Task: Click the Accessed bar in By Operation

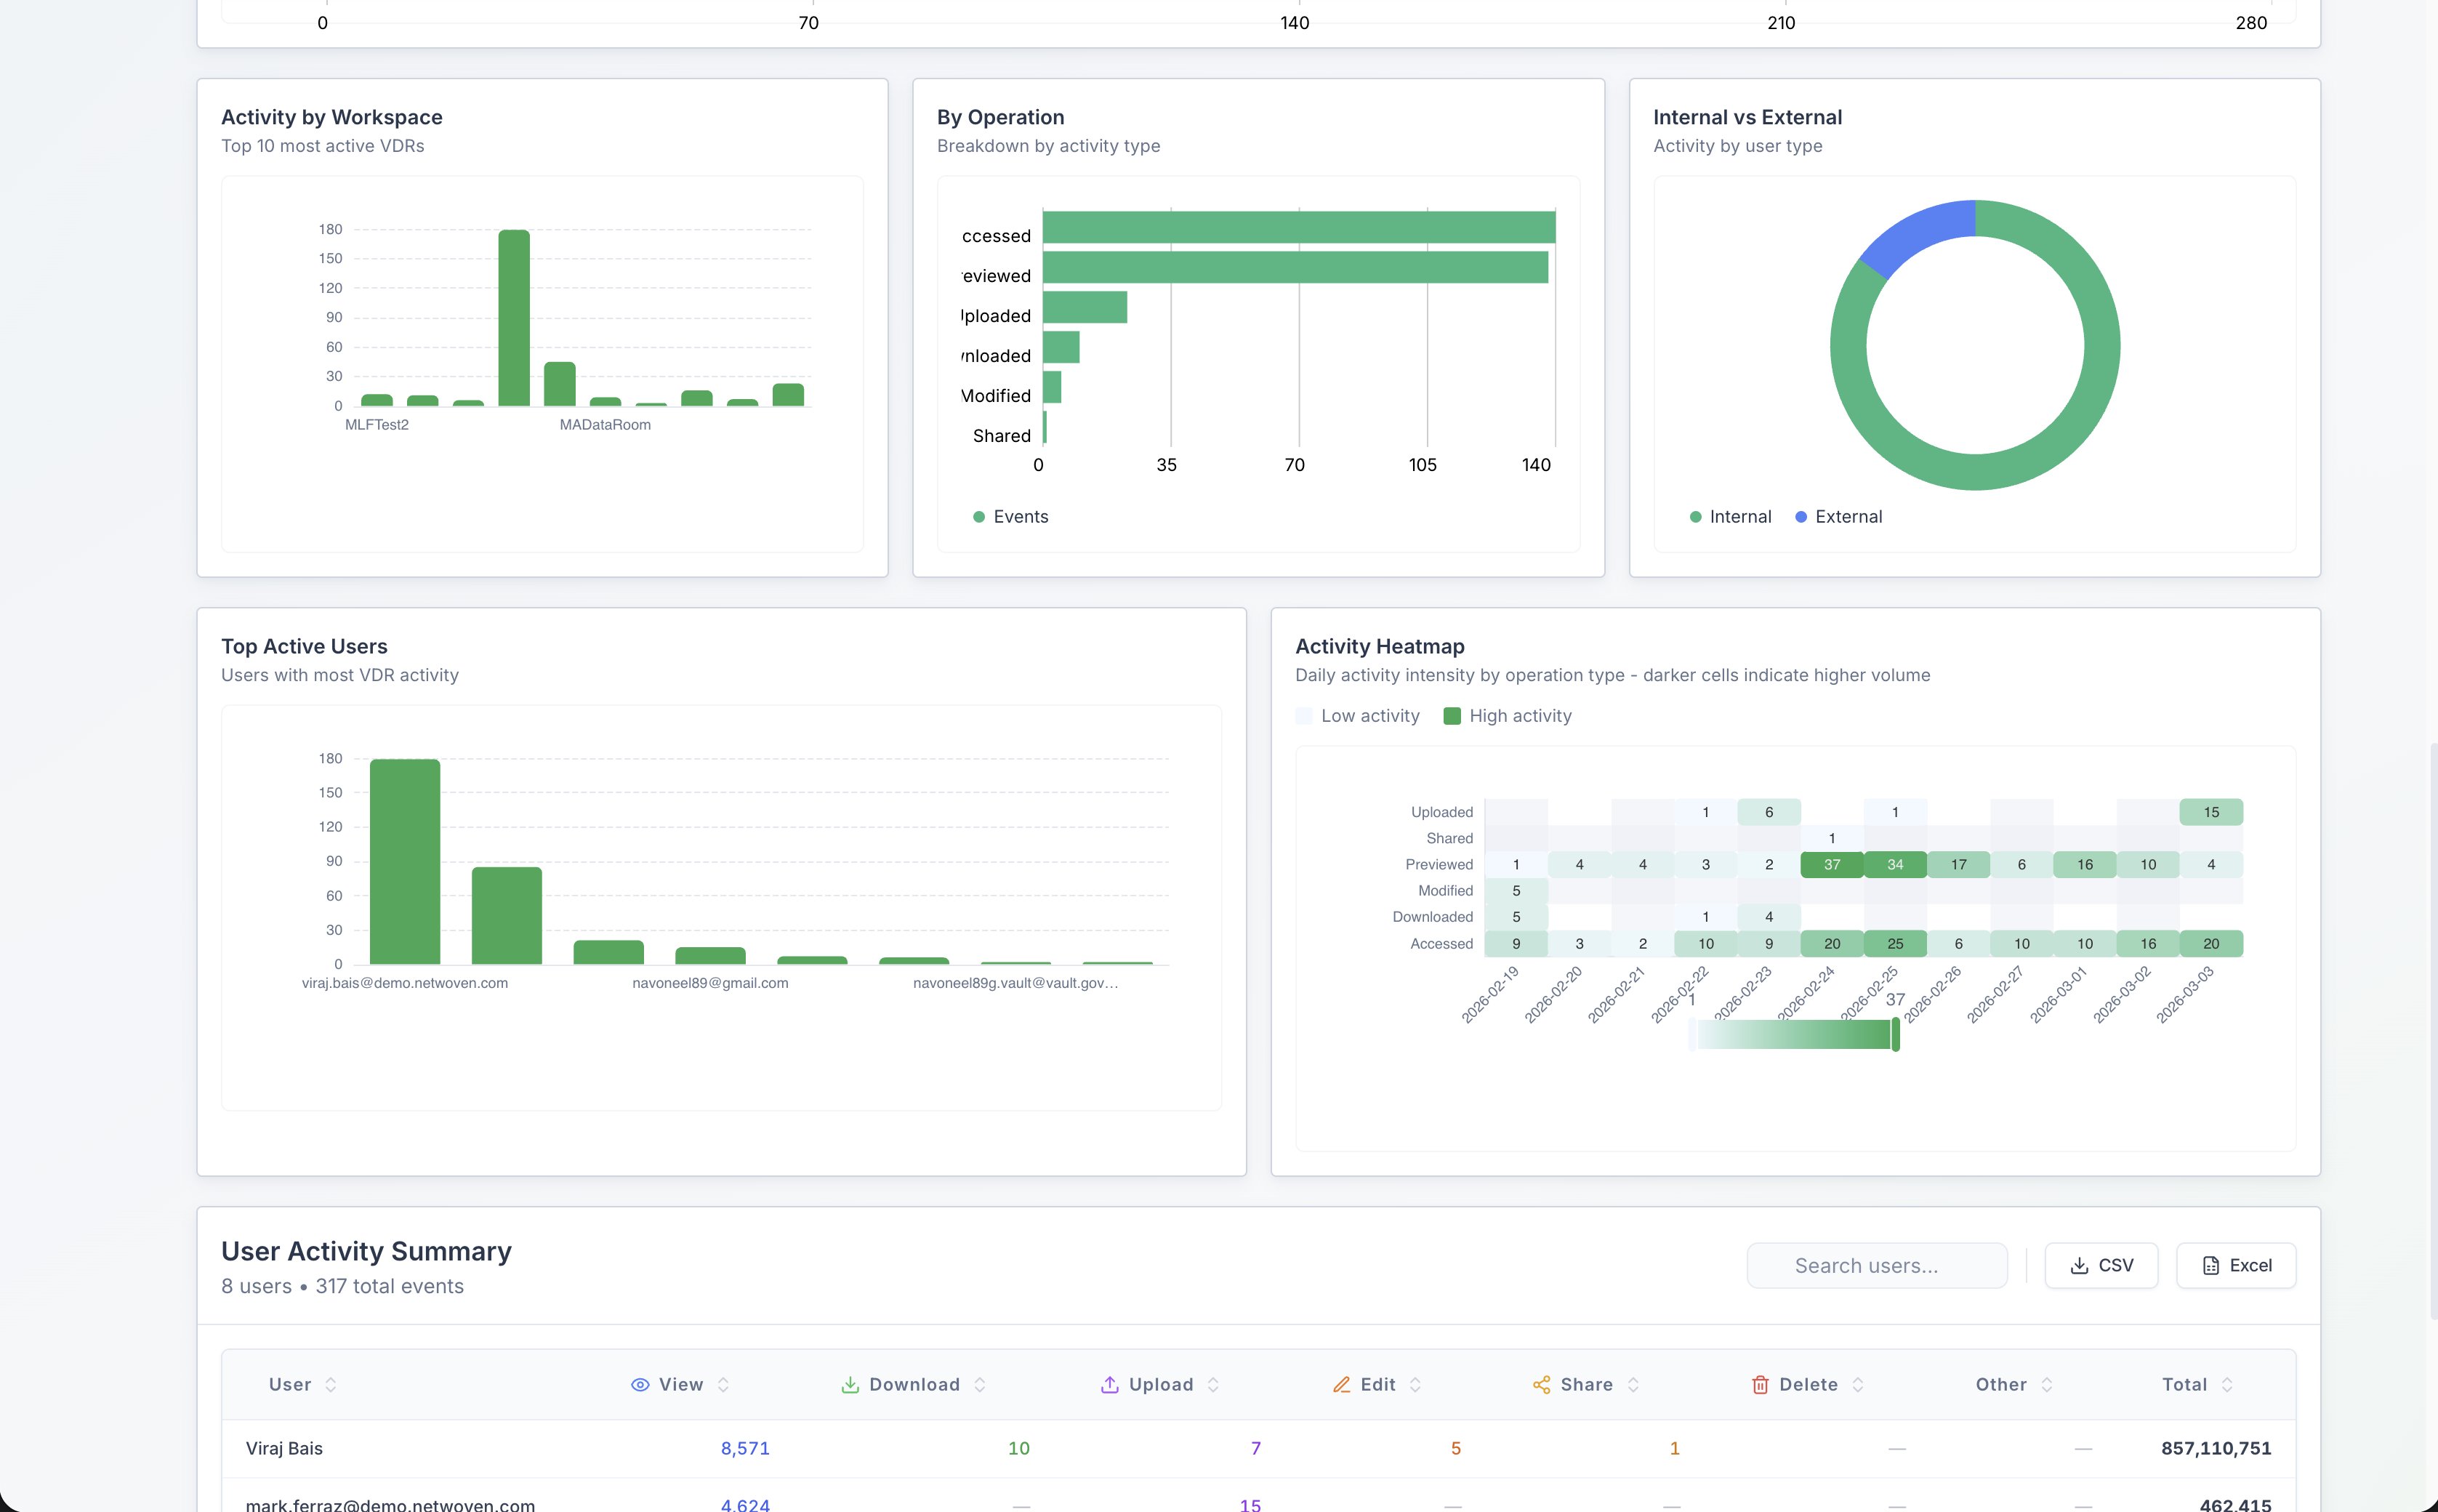Action: point(1299,227)
